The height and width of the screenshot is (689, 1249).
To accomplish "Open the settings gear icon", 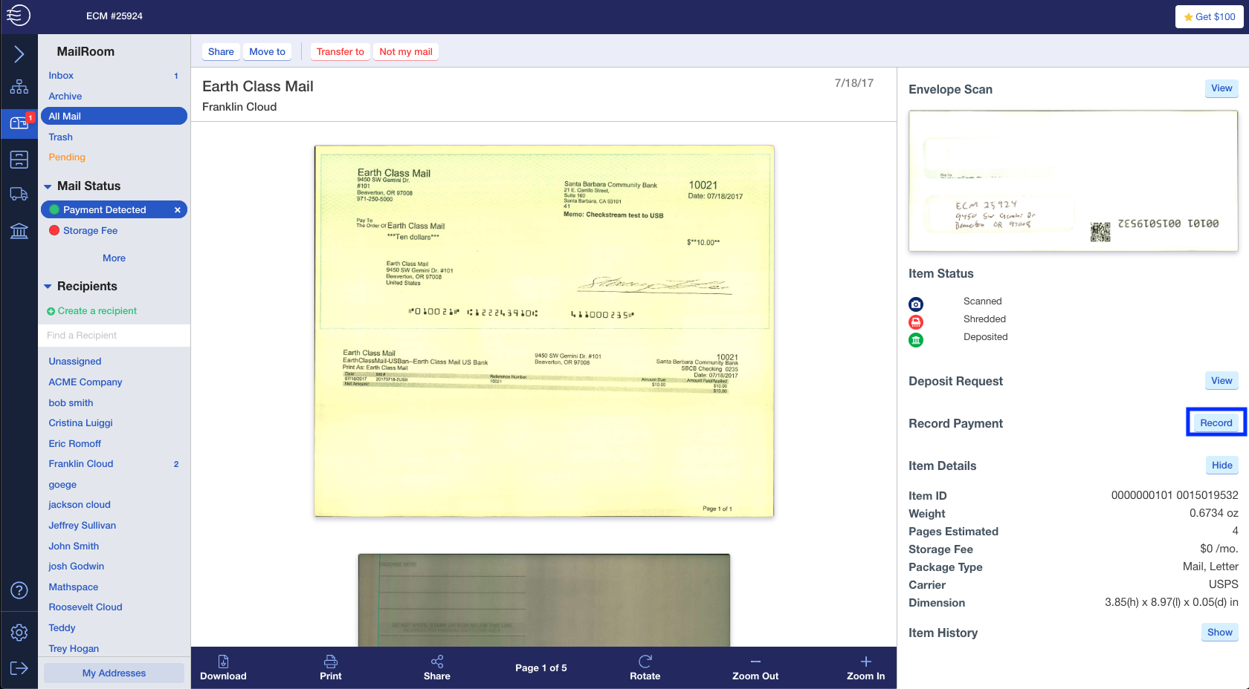I will pyautogui.click(x=19, y=633).
